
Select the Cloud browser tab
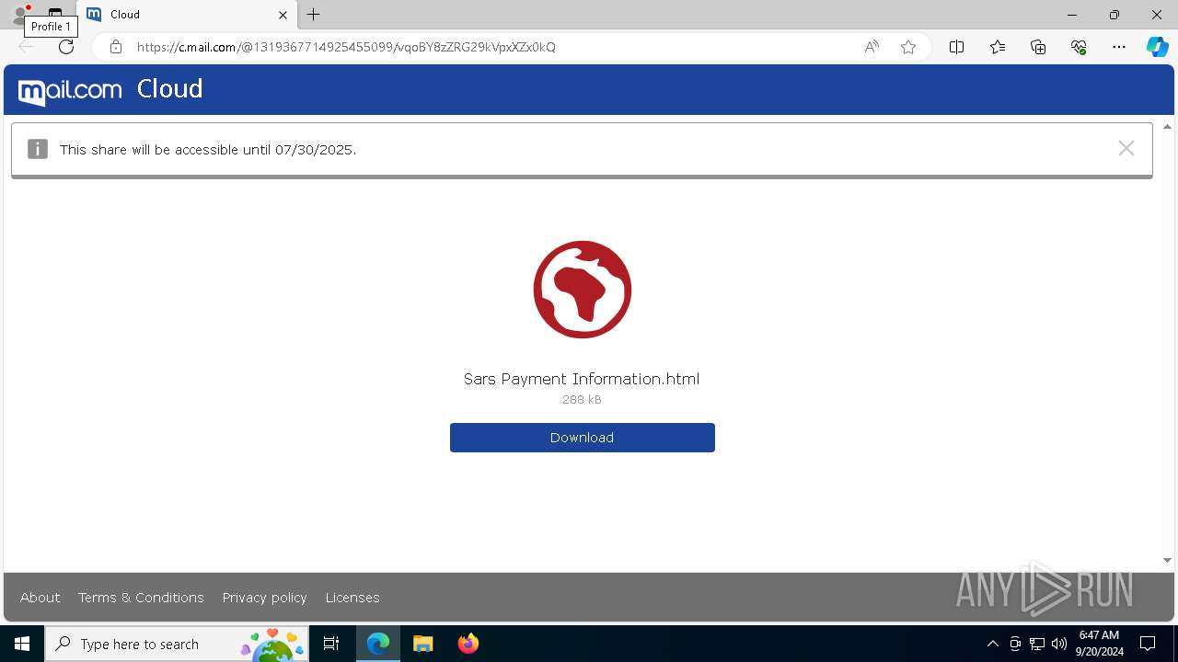[x=187, y=15]
